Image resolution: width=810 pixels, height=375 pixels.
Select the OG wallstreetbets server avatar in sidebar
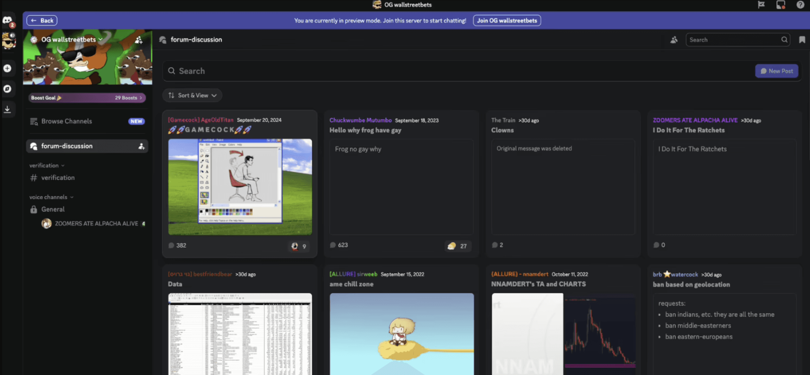coord(8,41)
